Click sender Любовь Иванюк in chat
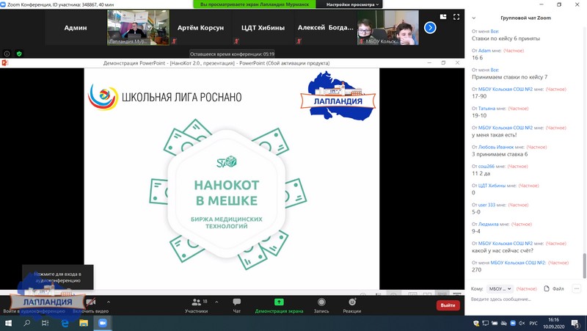 [x=496, y=147]
